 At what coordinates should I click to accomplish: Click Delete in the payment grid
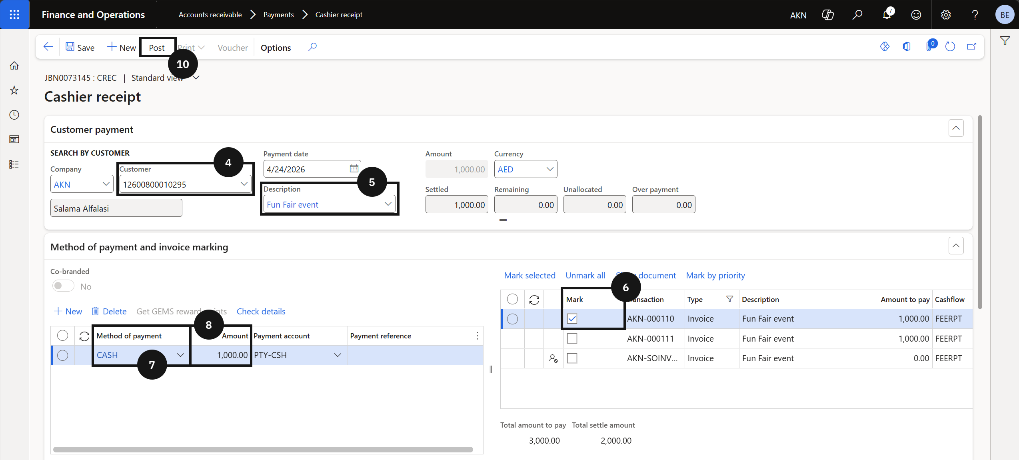(x=109, y=312)
